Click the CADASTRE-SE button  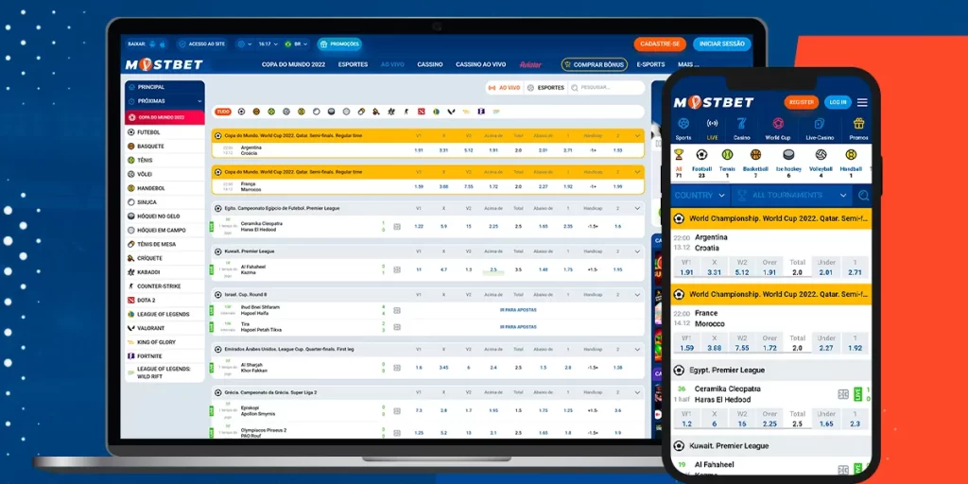660,43
